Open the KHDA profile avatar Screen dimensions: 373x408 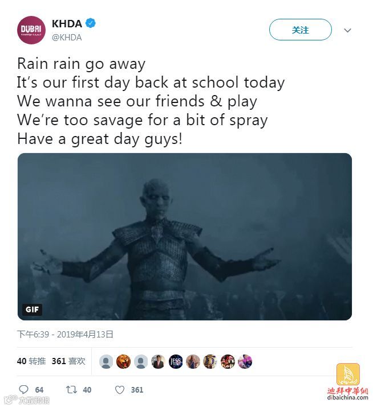click(x=31, y=30)
